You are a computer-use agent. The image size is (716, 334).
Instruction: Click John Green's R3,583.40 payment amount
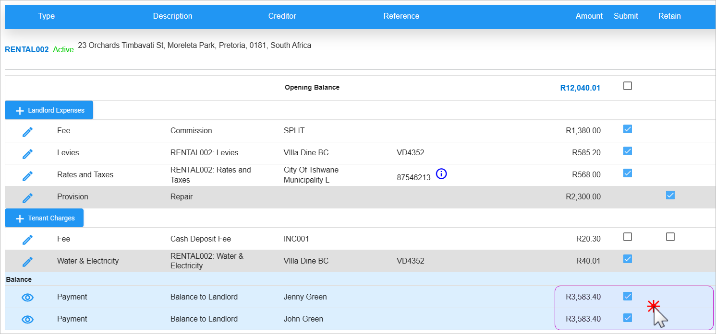583,319
